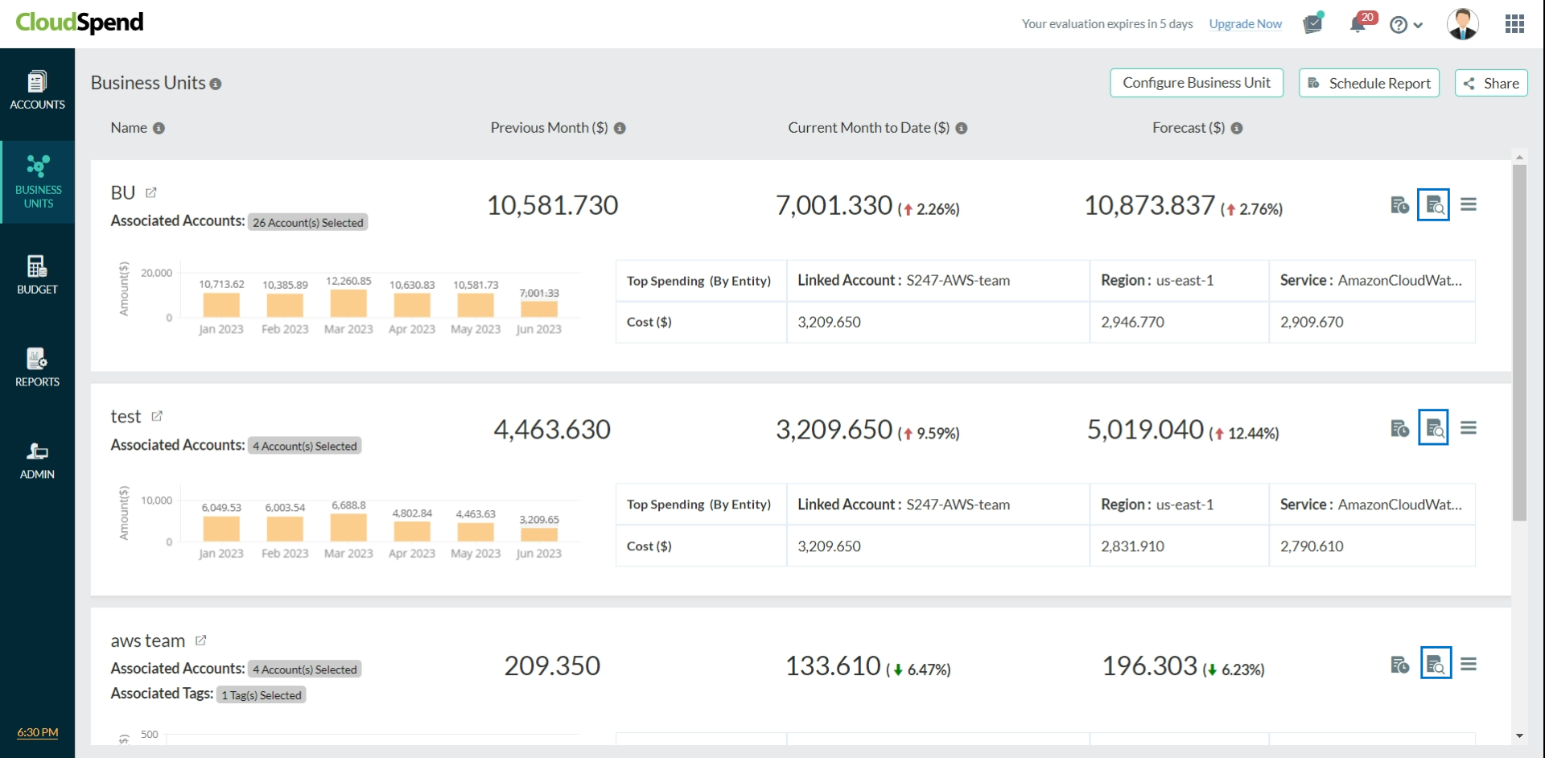The width and height of the screenshot is (1545, 758).
Task: Go to Accounts in the sidebar
Action: (37, 91)
